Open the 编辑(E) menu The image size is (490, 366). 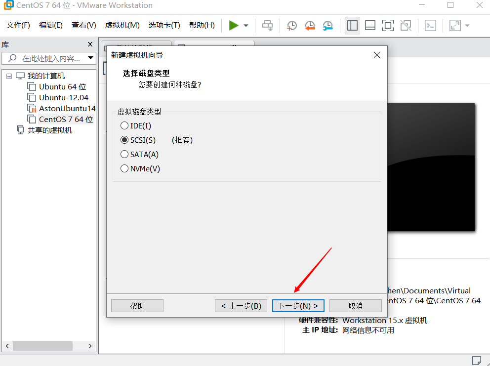[x=50, y=25]
